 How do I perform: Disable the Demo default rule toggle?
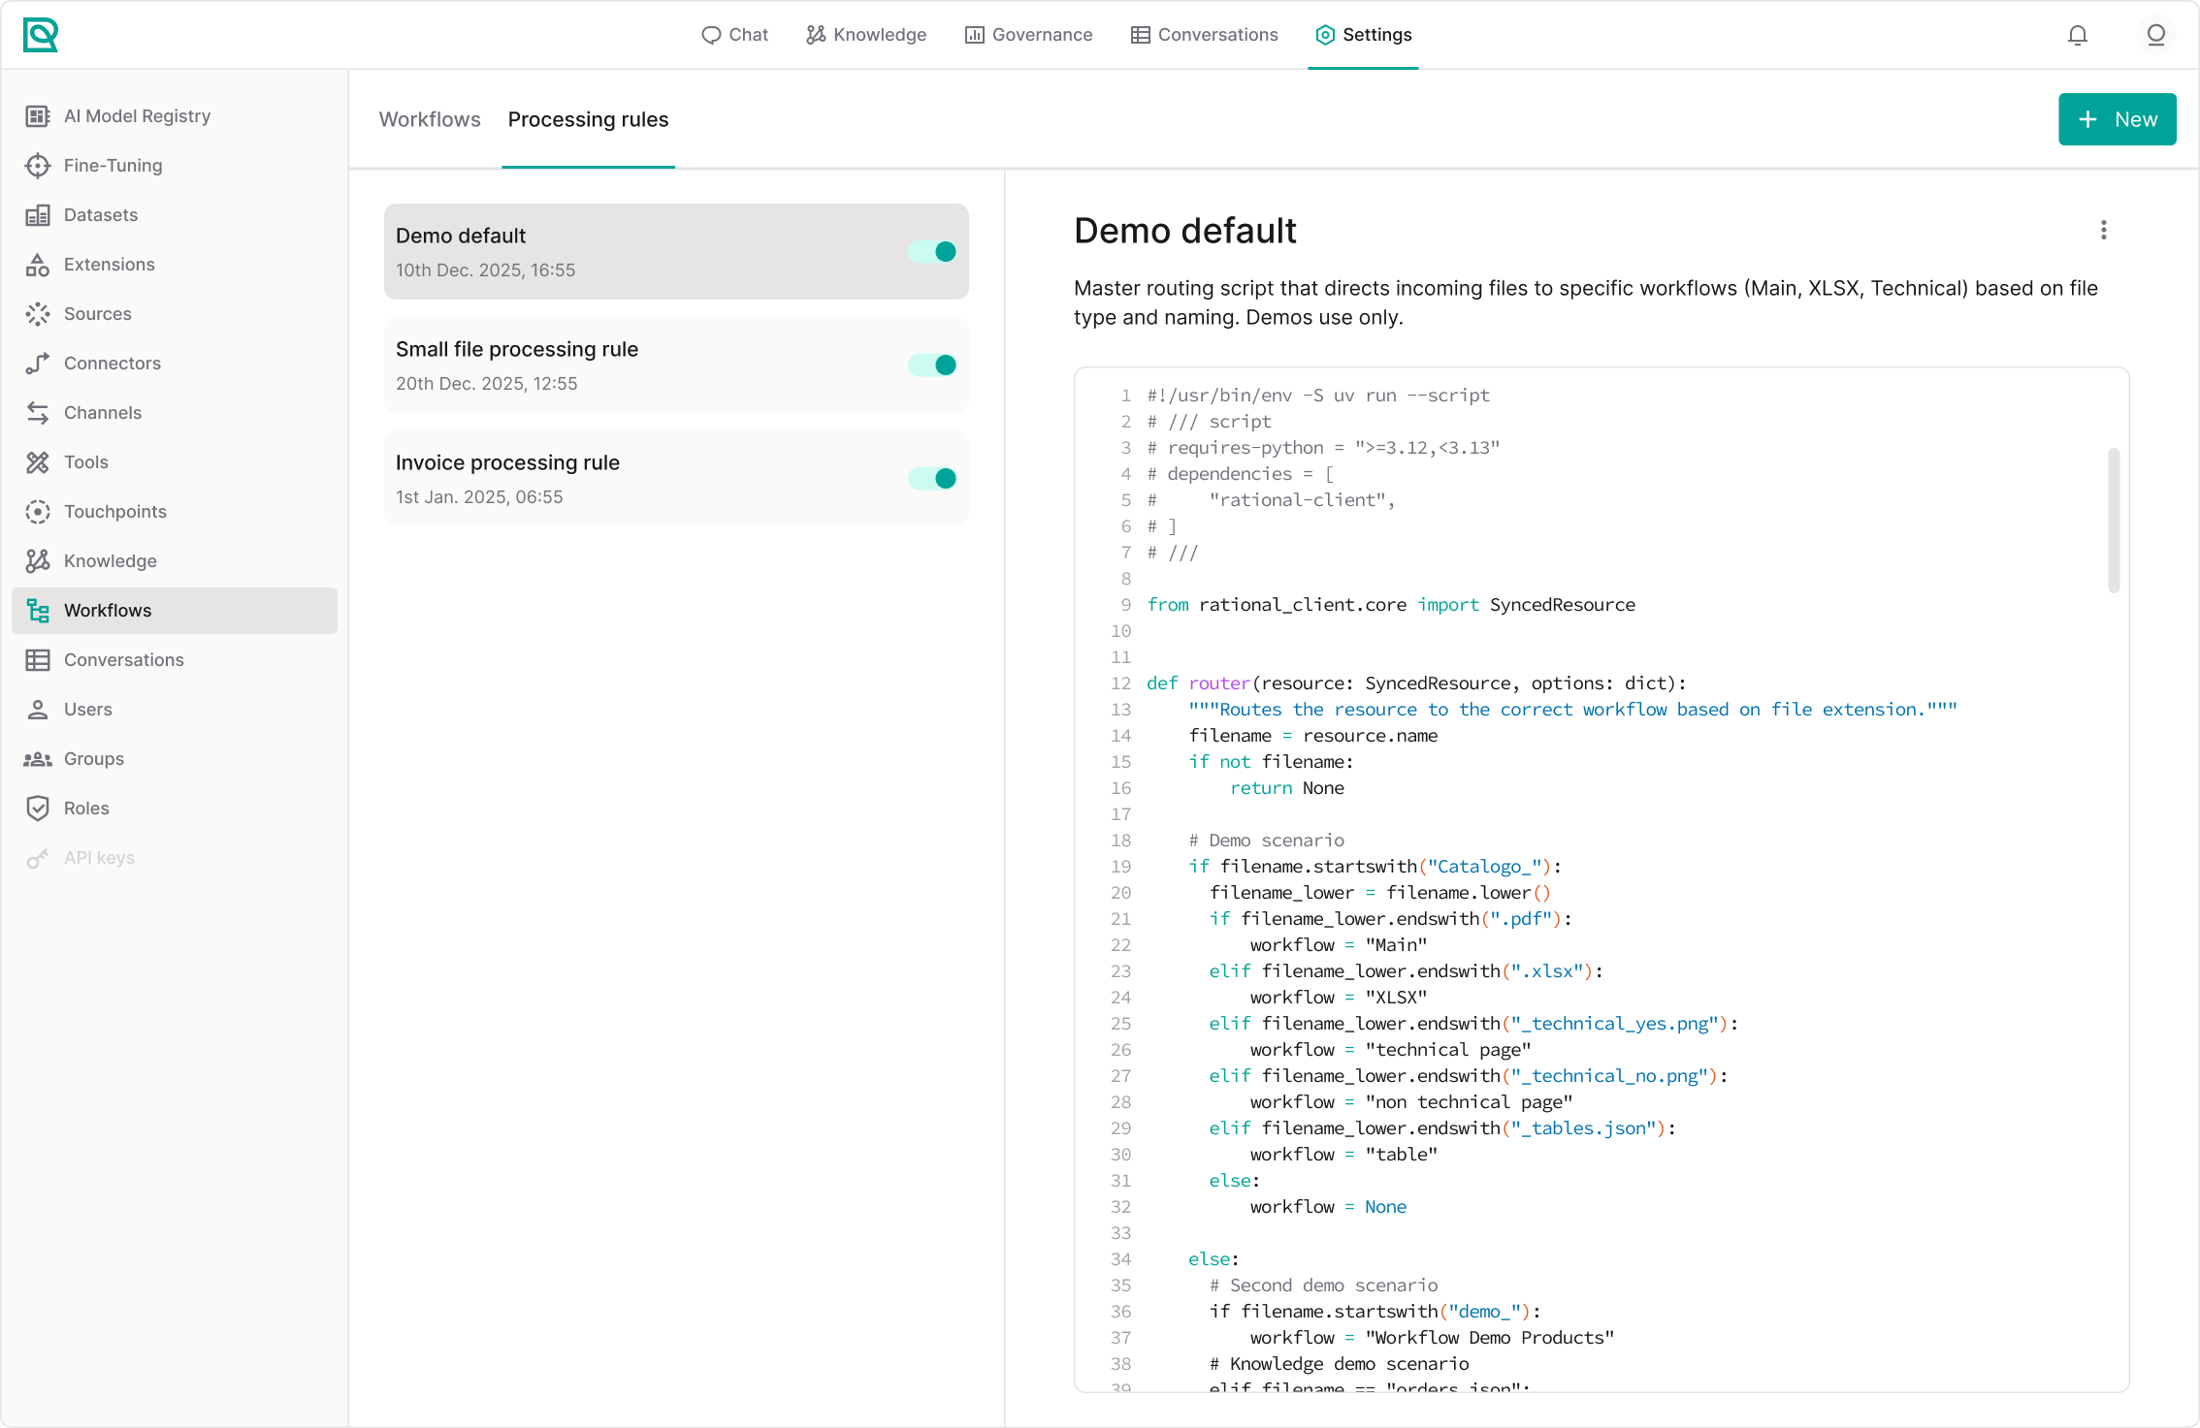pos(932,252)
